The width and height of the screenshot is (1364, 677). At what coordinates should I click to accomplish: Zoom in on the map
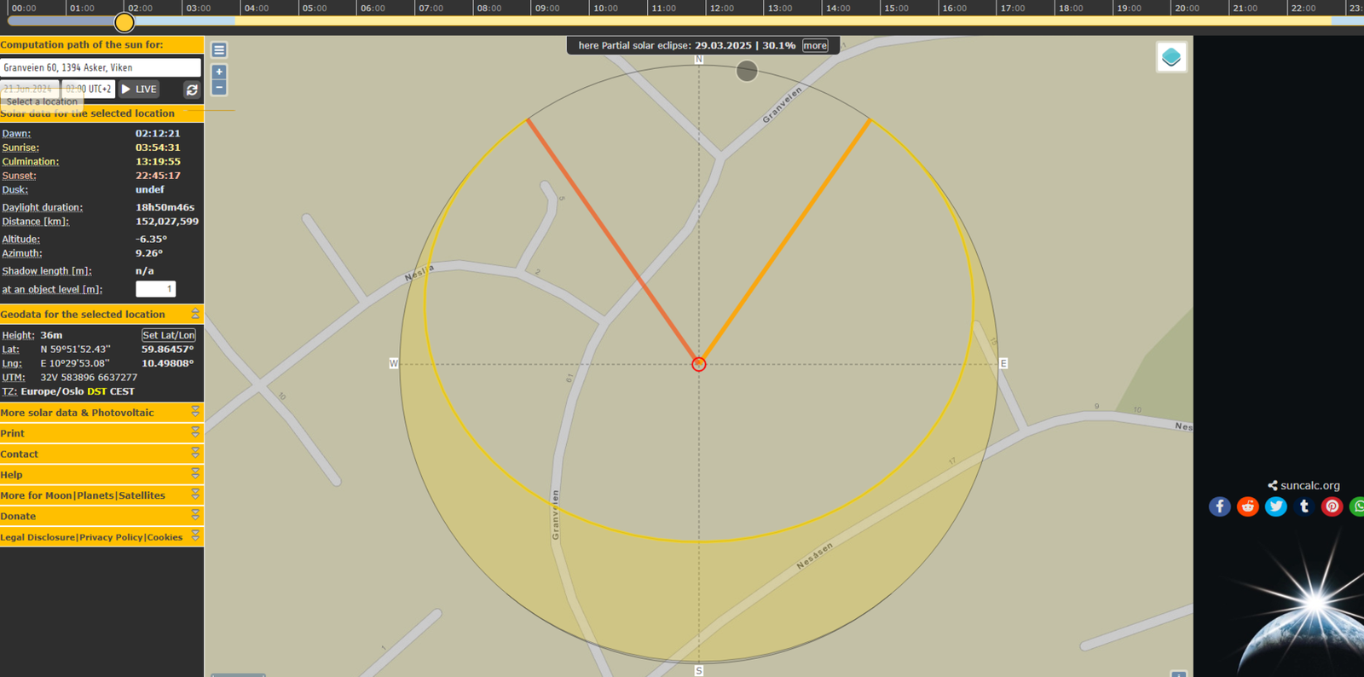(219, 72)
